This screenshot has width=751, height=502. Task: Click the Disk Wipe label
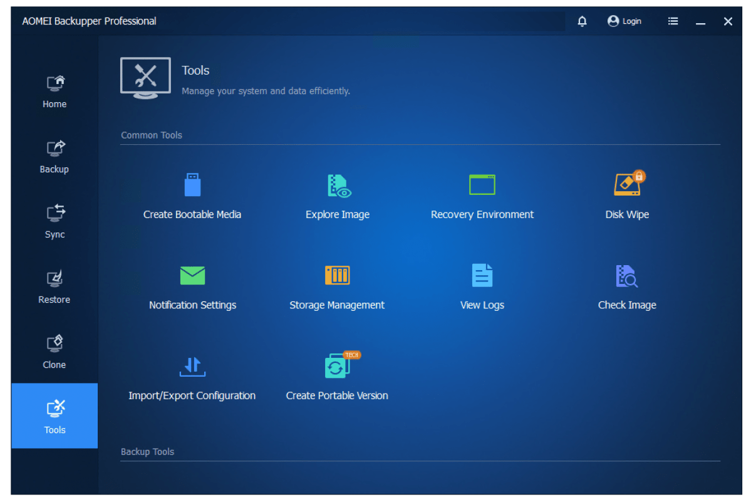627,214
